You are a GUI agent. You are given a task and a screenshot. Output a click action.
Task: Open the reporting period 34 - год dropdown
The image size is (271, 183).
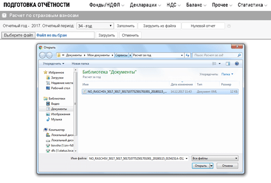[95, 26]
